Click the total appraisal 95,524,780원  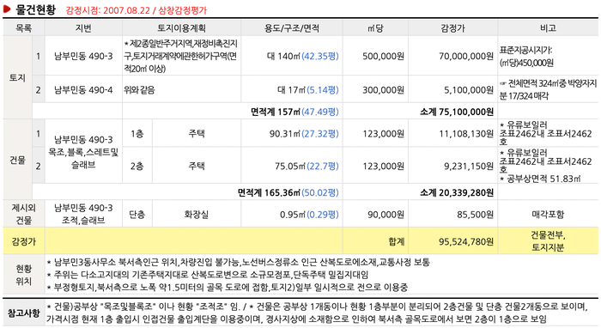(466, 241)
